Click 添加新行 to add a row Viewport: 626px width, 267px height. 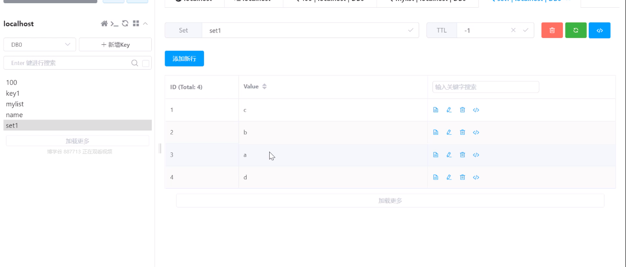[x=184, y=59]
